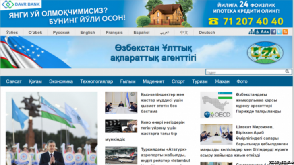
Task: Open the Қоғам menu section
Action: pyautogui.click(x=35, y=81)
